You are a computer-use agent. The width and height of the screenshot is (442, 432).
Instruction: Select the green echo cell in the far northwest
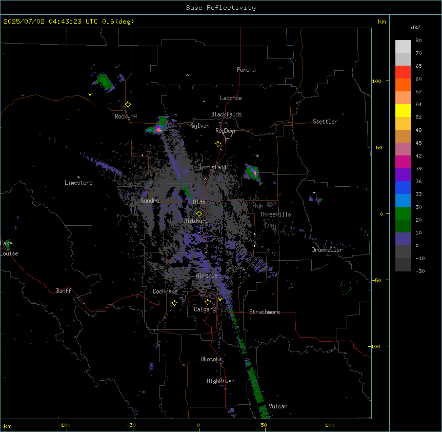104,82
